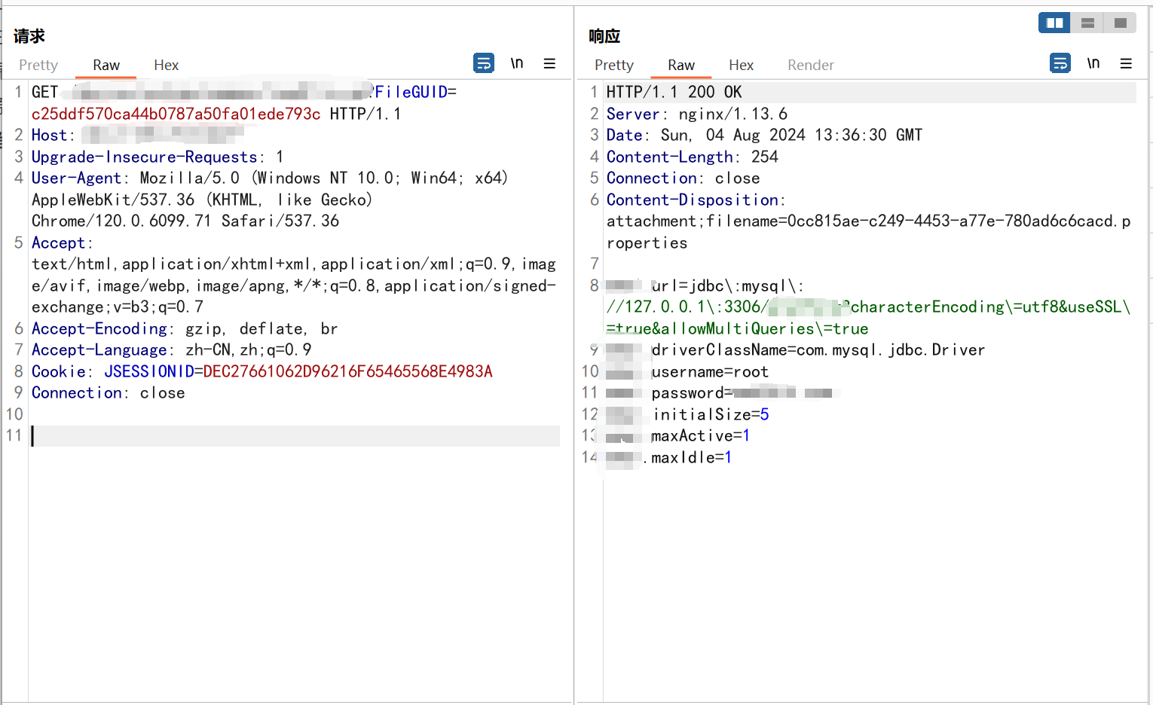Screen dimensions: 1153x705
Task: Toggle word wrap in the response panel
Action: coord(1060,63)
